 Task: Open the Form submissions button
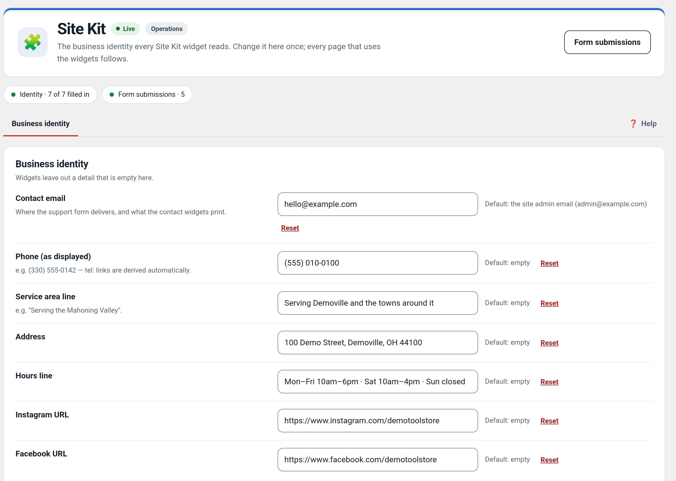click(x=607, y=42)
